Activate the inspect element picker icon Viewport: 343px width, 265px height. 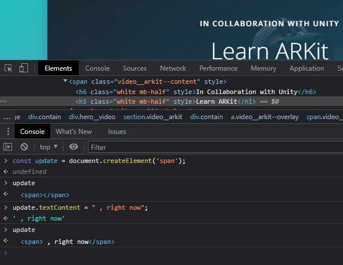click(9, 68)
